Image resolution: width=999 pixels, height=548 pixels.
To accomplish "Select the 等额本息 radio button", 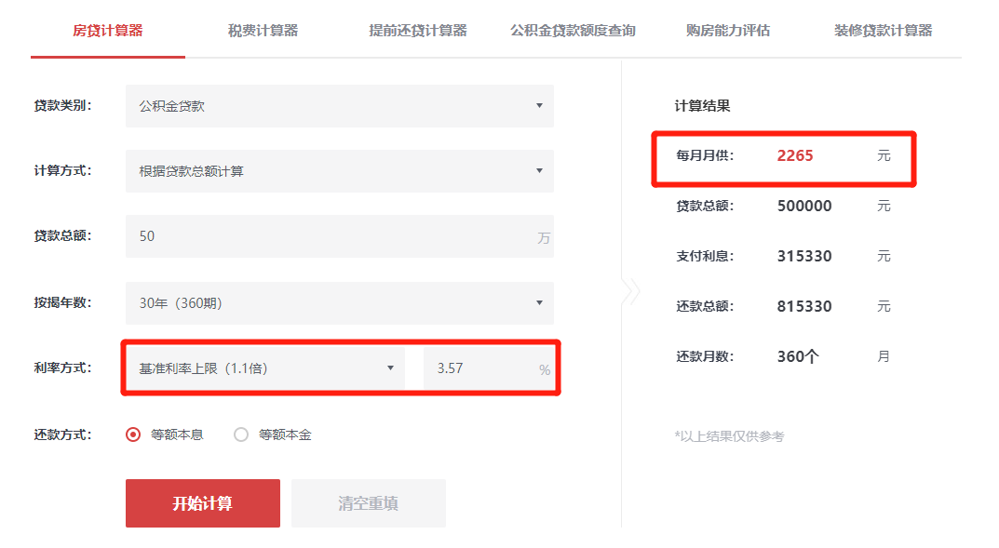I will pos(133,434).
